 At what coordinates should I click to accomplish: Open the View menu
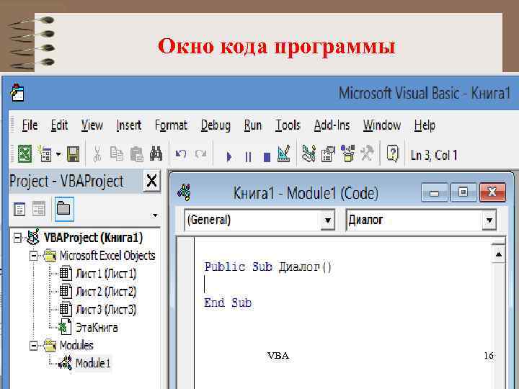(x=92, y=125)
